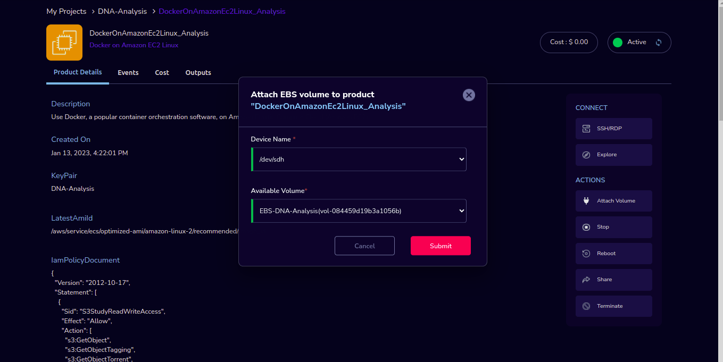Click the Reboot icon
Viewport: 723px width, 362px height.
pos(586,254)
